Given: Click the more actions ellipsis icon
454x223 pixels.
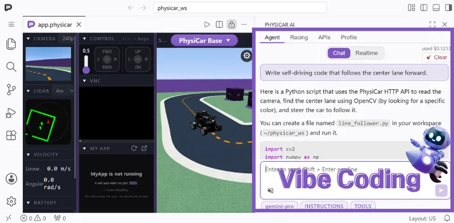Looking at the screenshot, I should [x=244, y=24].
